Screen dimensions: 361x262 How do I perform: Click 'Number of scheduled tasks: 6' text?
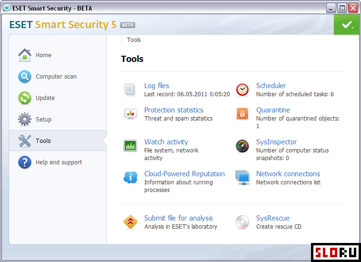295,94
